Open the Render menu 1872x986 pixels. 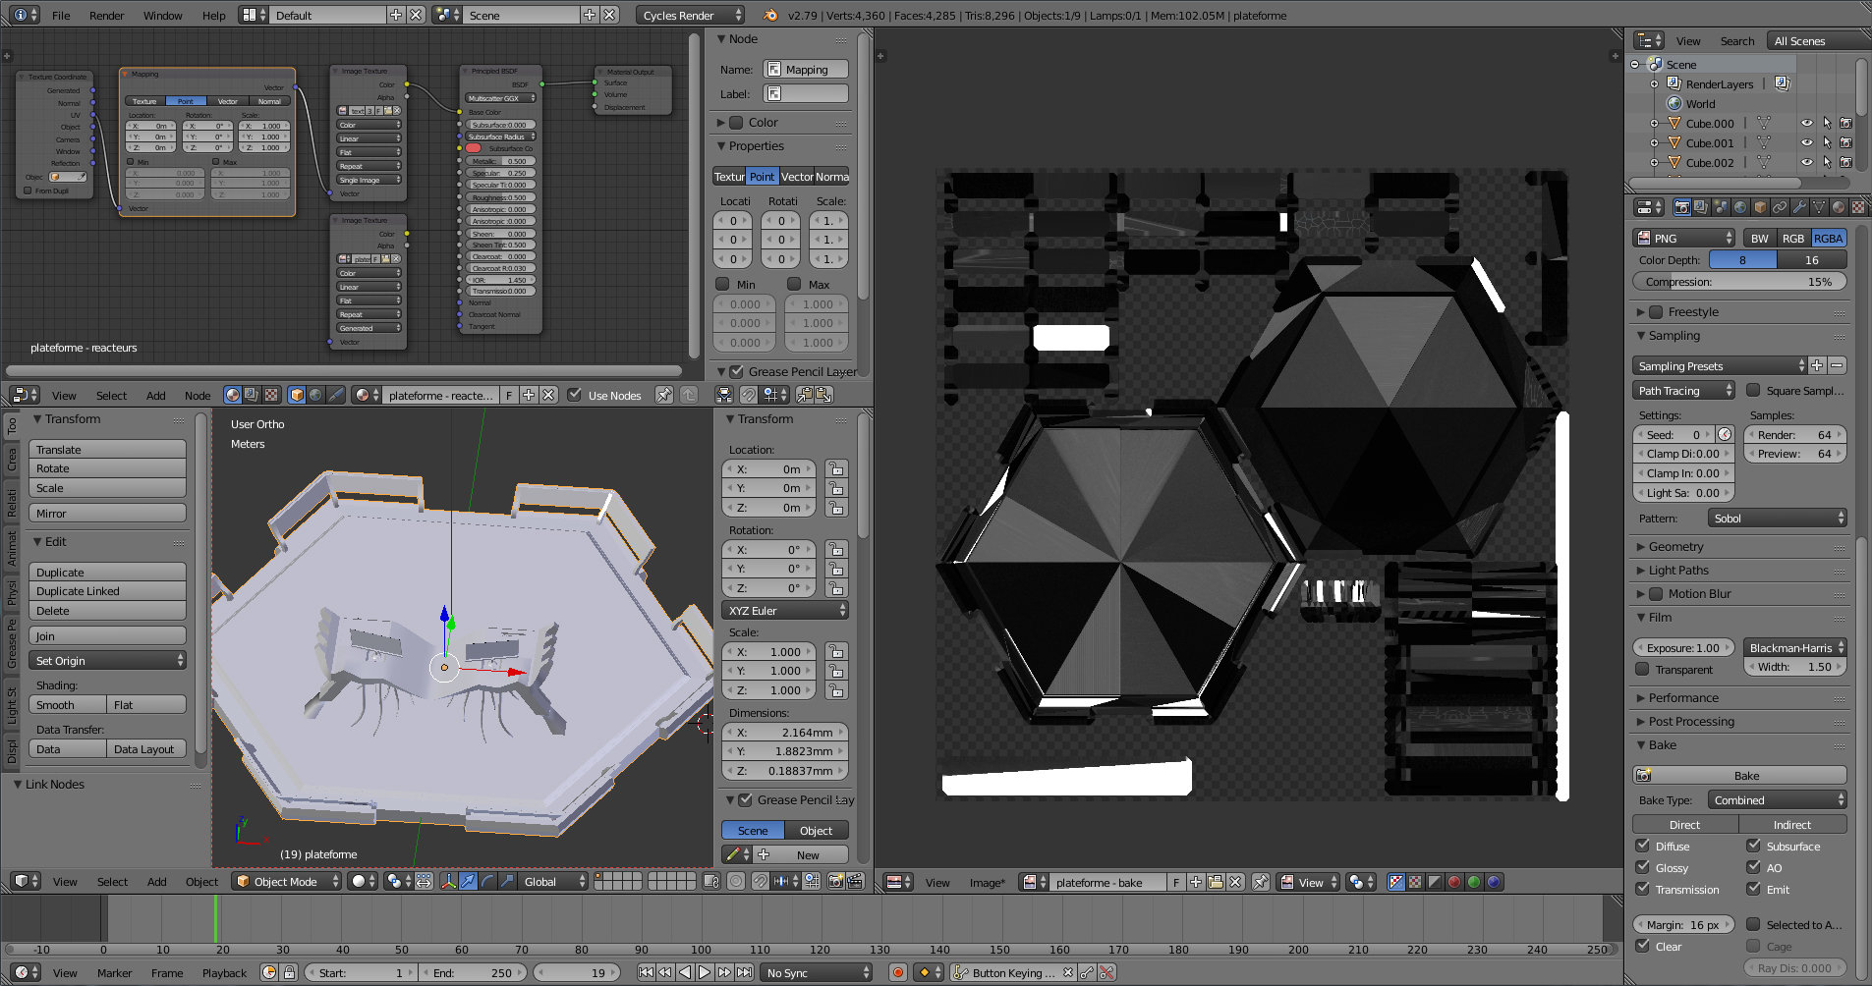tap(106, 16)
